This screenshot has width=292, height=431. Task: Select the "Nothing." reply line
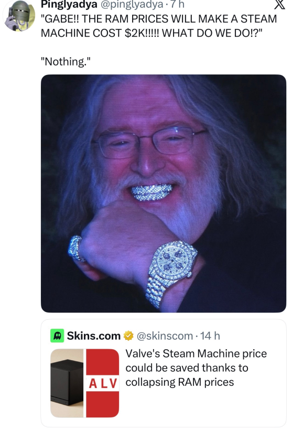tap(66, 61)
